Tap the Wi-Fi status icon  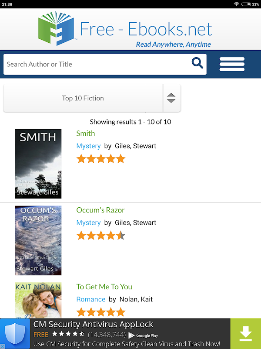click(x=237, y=4)
